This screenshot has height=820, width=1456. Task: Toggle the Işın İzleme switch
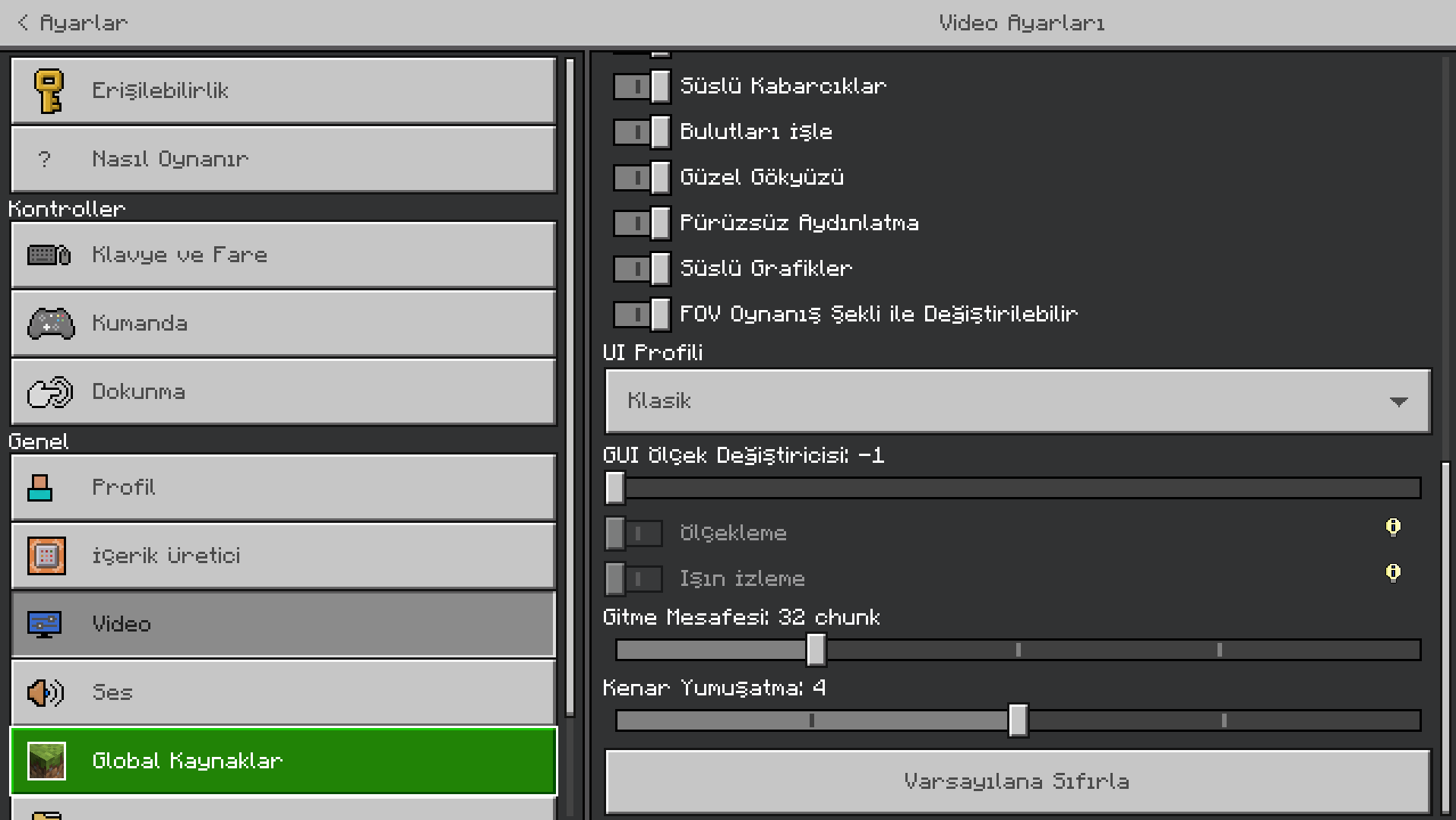pyautogui.click(x=634, y=579)
